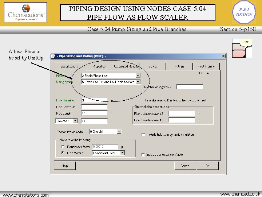
Task: Click the Pipe UnitOp icon
Action: click(242, 48)
